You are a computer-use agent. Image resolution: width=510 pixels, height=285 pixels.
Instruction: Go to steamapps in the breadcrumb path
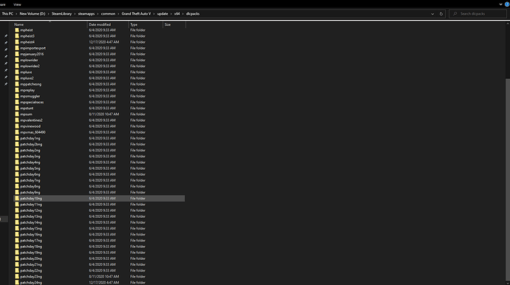[x=86, y=13]
